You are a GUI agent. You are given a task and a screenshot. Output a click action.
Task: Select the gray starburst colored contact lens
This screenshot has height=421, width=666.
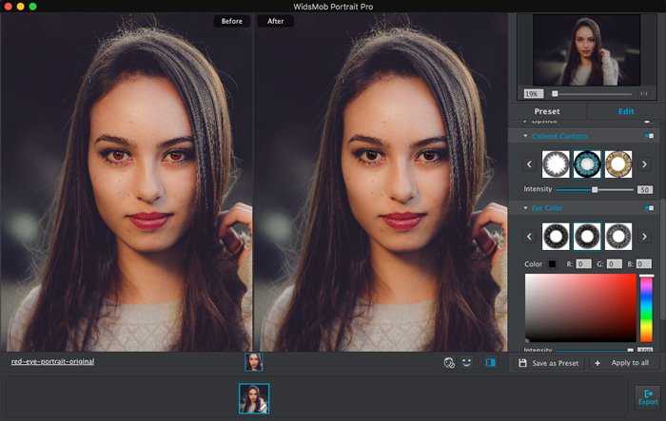click(x=556, y=164)
